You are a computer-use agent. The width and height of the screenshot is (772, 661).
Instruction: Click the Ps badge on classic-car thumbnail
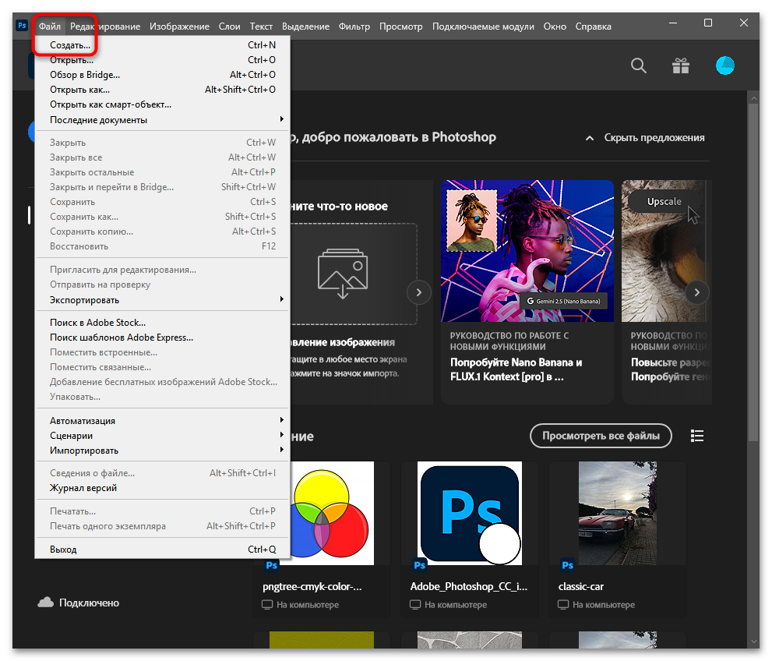[567, 565]
